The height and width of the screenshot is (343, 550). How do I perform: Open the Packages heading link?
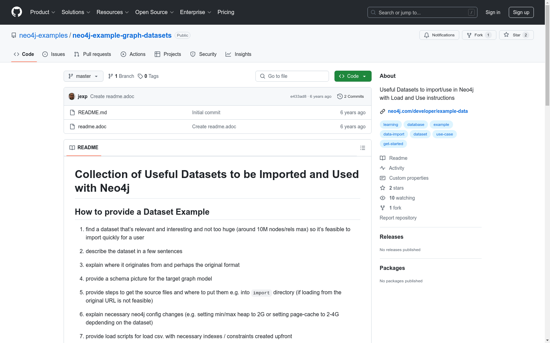coord(392,268)
